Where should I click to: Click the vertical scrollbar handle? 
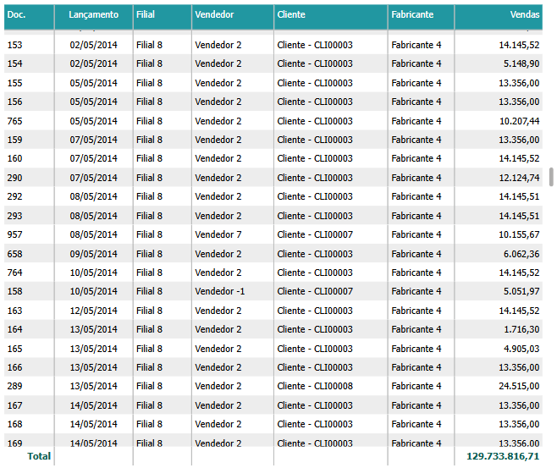click(x=552, y=176)
